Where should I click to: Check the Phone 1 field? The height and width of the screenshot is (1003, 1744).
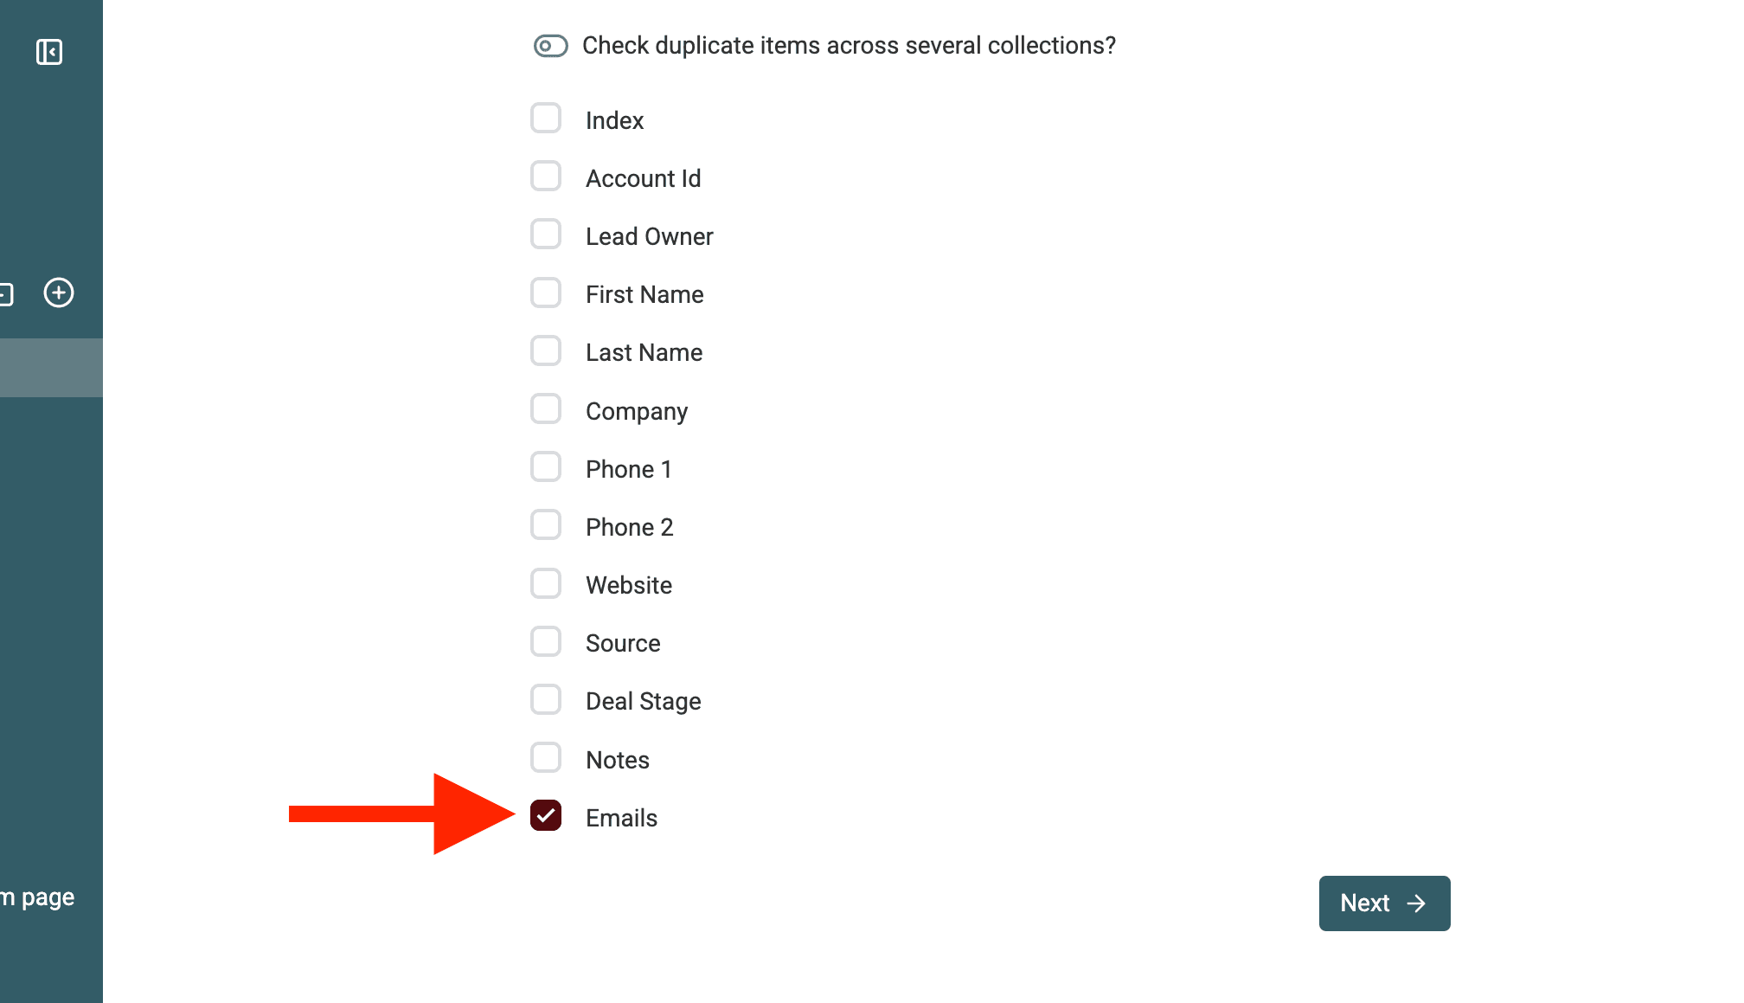coord(546,466)
